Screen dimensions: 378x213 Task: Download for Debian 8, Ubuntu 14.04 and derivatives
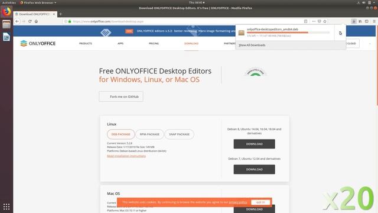[x=254, y=144]
